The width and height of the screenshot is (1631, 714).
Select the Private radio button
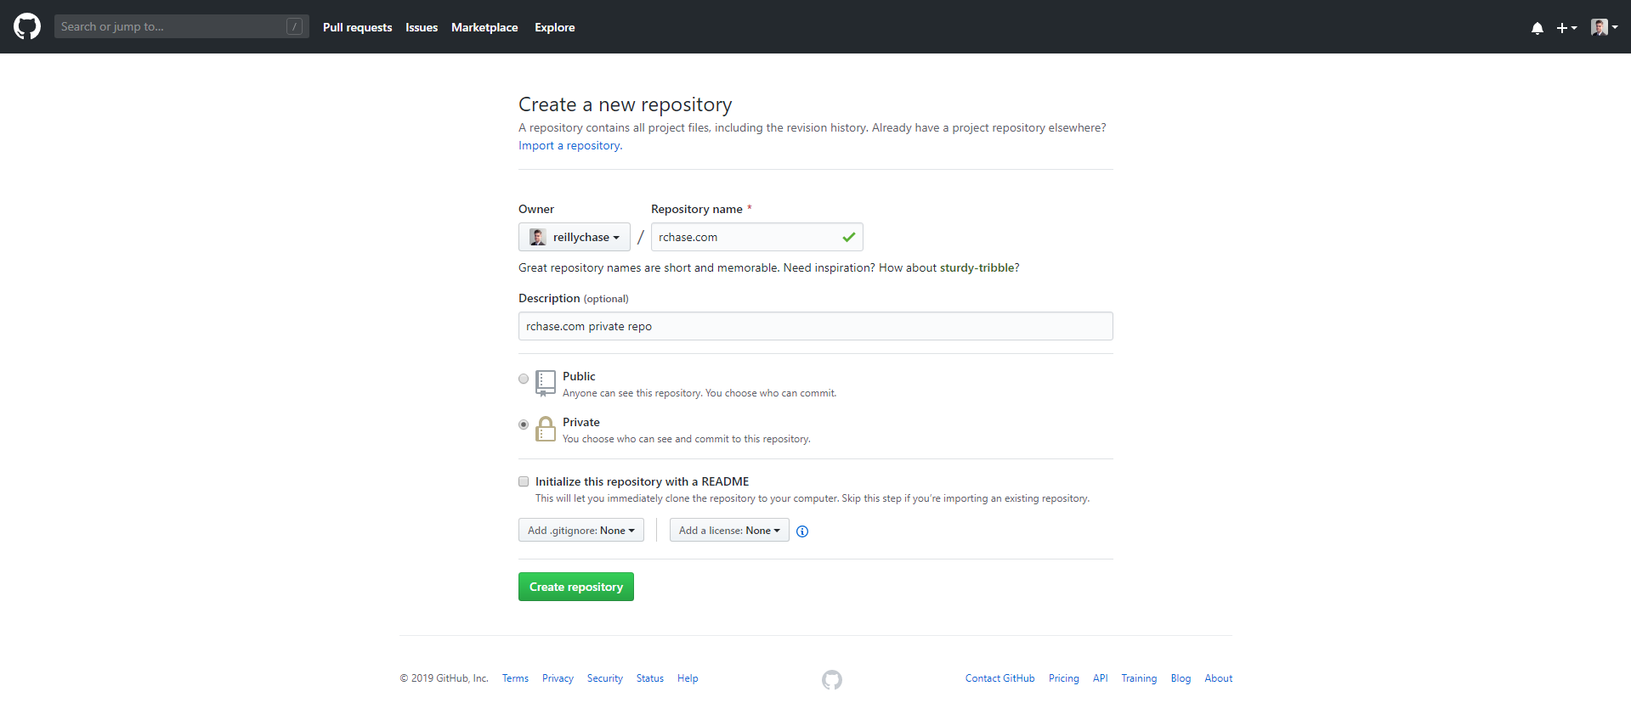pyautogui.click(x=524, y=424)
